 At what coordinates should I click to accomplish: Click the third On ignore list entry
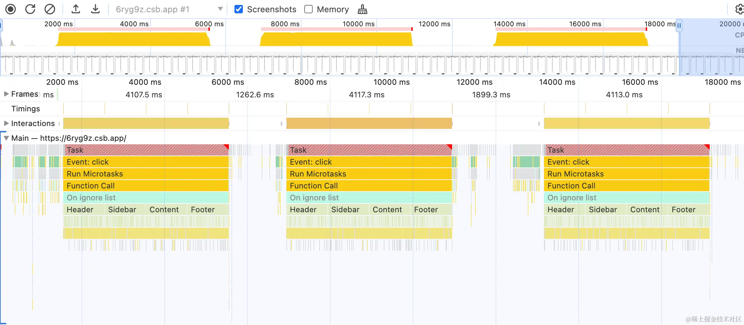626,198
